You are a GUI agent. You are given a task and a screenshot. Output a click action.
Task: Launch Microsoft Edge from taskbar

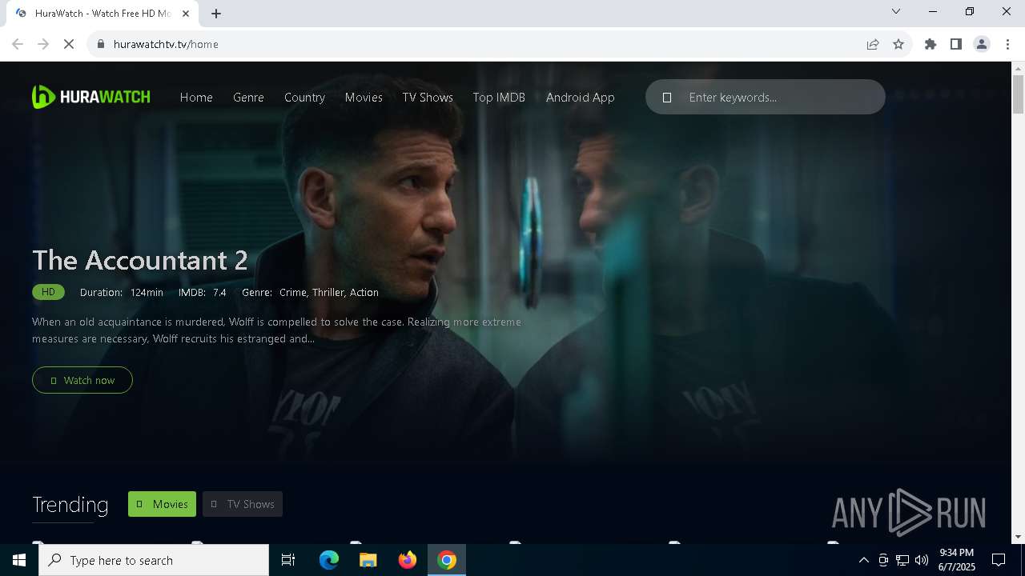(329, 560)
